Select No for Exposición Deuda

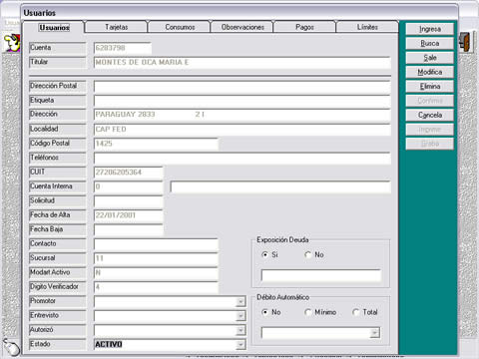point(308,255)
